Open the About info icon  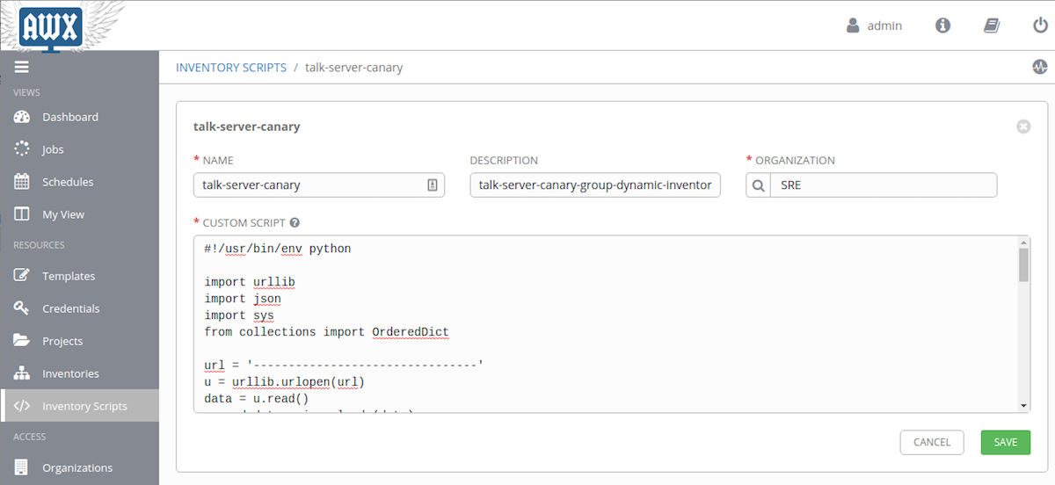click(943, 25)
